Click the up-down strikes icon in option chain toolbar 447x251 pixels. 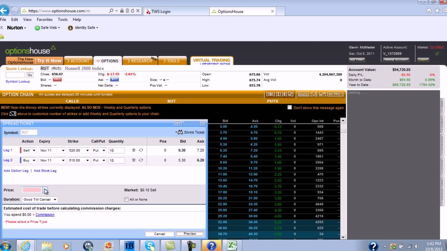click(x=284, y=94)
